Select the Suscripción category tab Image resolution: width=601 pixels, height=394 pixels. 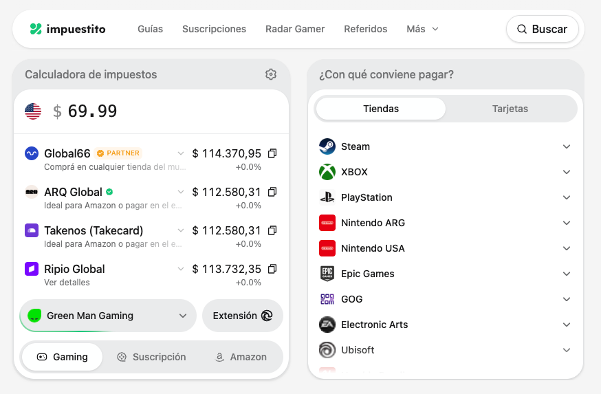[x=151, y=357]
